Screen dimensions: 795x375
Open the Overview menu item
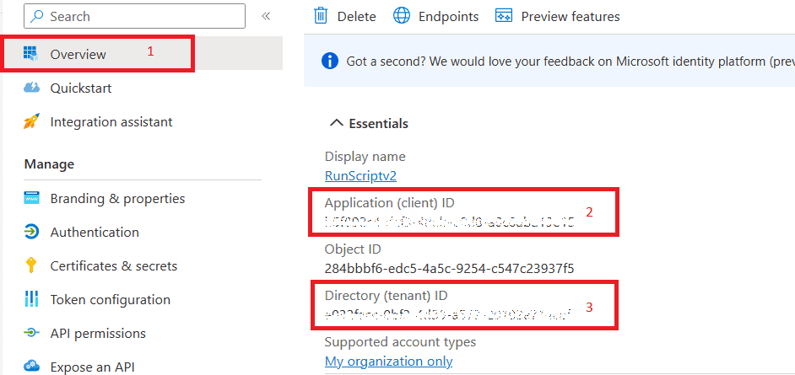(78, 54)
